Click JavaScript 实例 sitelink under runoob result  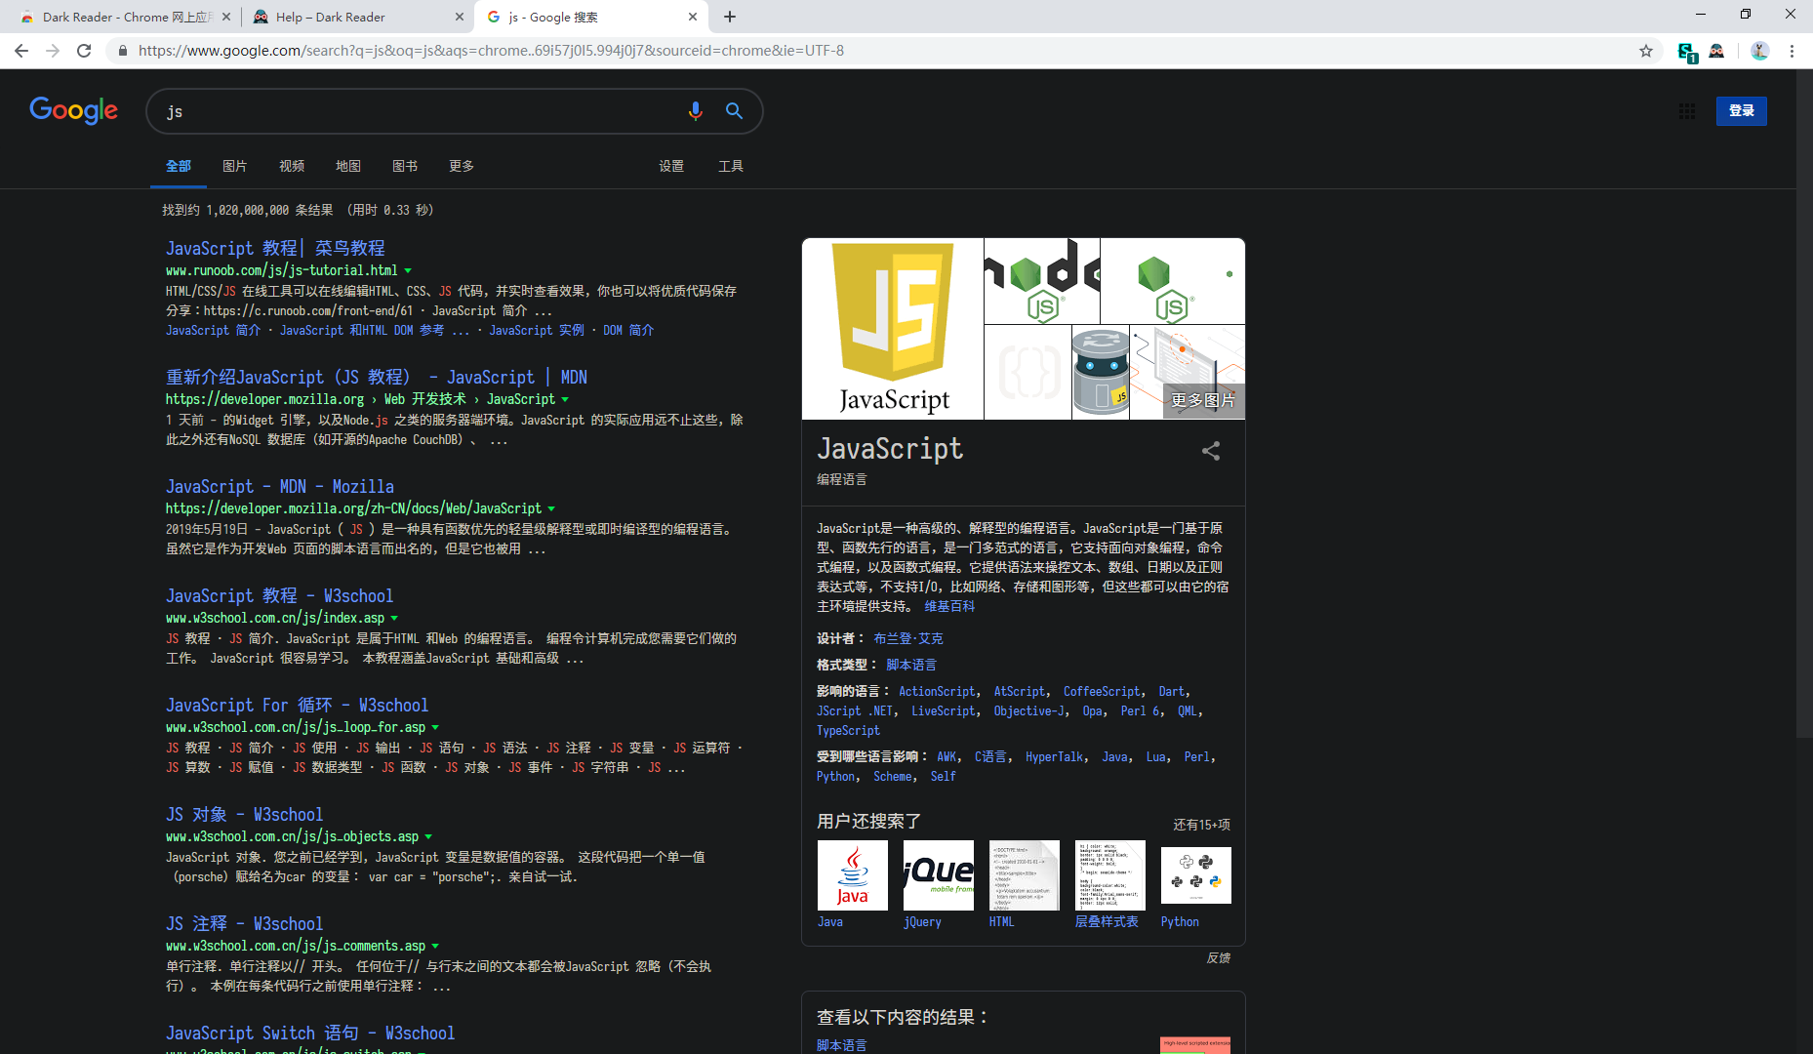[537, 331]
